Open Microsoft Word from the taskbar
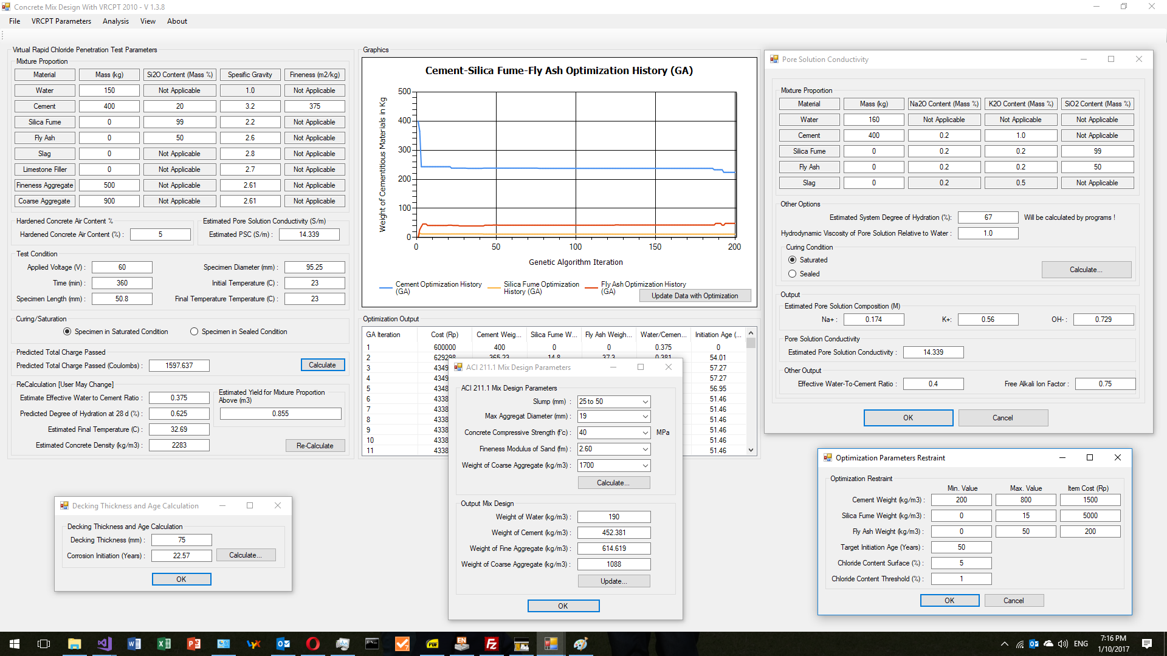 [x=134, y=644]
